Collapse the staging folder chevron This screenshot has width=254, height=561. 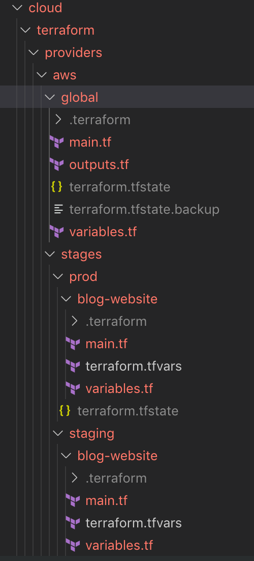tap(58, 433)
